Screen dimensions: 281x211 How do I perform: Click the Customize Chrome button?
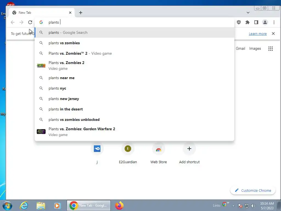pos(253,190)
